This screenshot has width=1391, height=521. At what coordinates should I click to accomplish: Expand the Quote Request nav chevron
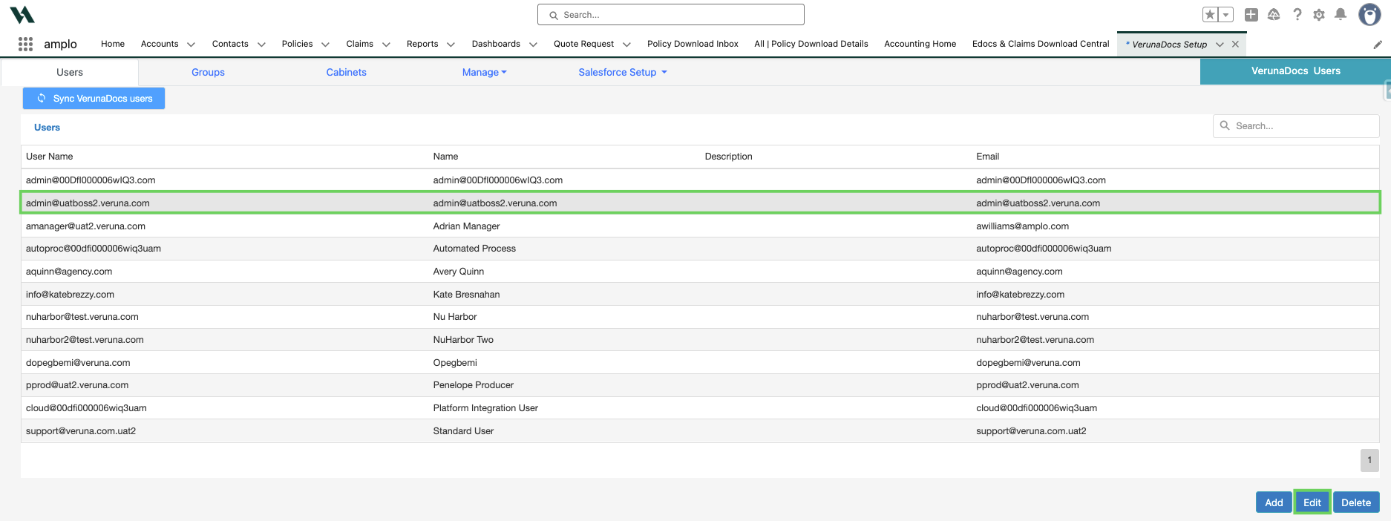click(626, 45)
